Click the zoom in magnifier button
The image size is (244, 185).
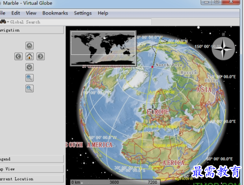(x=29, y=78)
